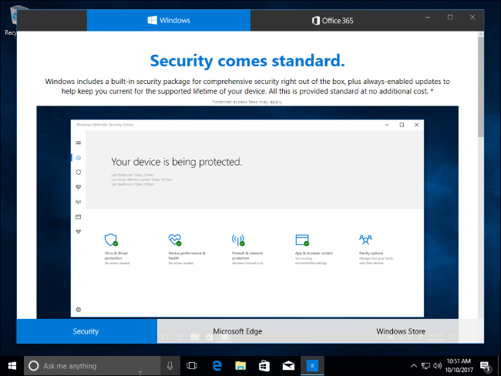Minimize the Windows demo app window
This screenshot has width=501, height=376.
tap(428, 17)
